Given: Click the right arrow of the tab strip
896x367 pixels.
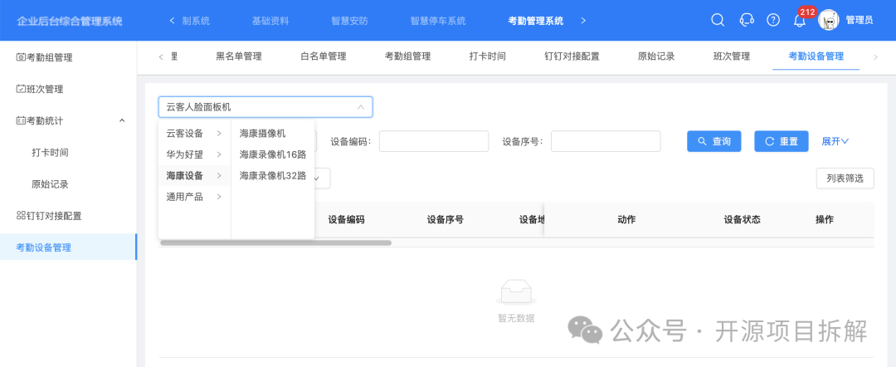Looking at the screenshot, I should click(x=875, y=56).
